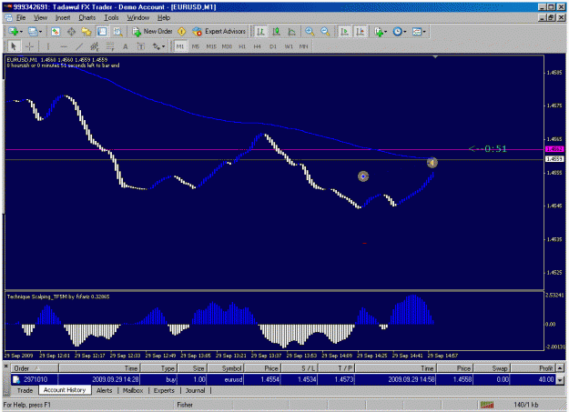Open the File menu
The image size is (569, 412).
(21, 18)
